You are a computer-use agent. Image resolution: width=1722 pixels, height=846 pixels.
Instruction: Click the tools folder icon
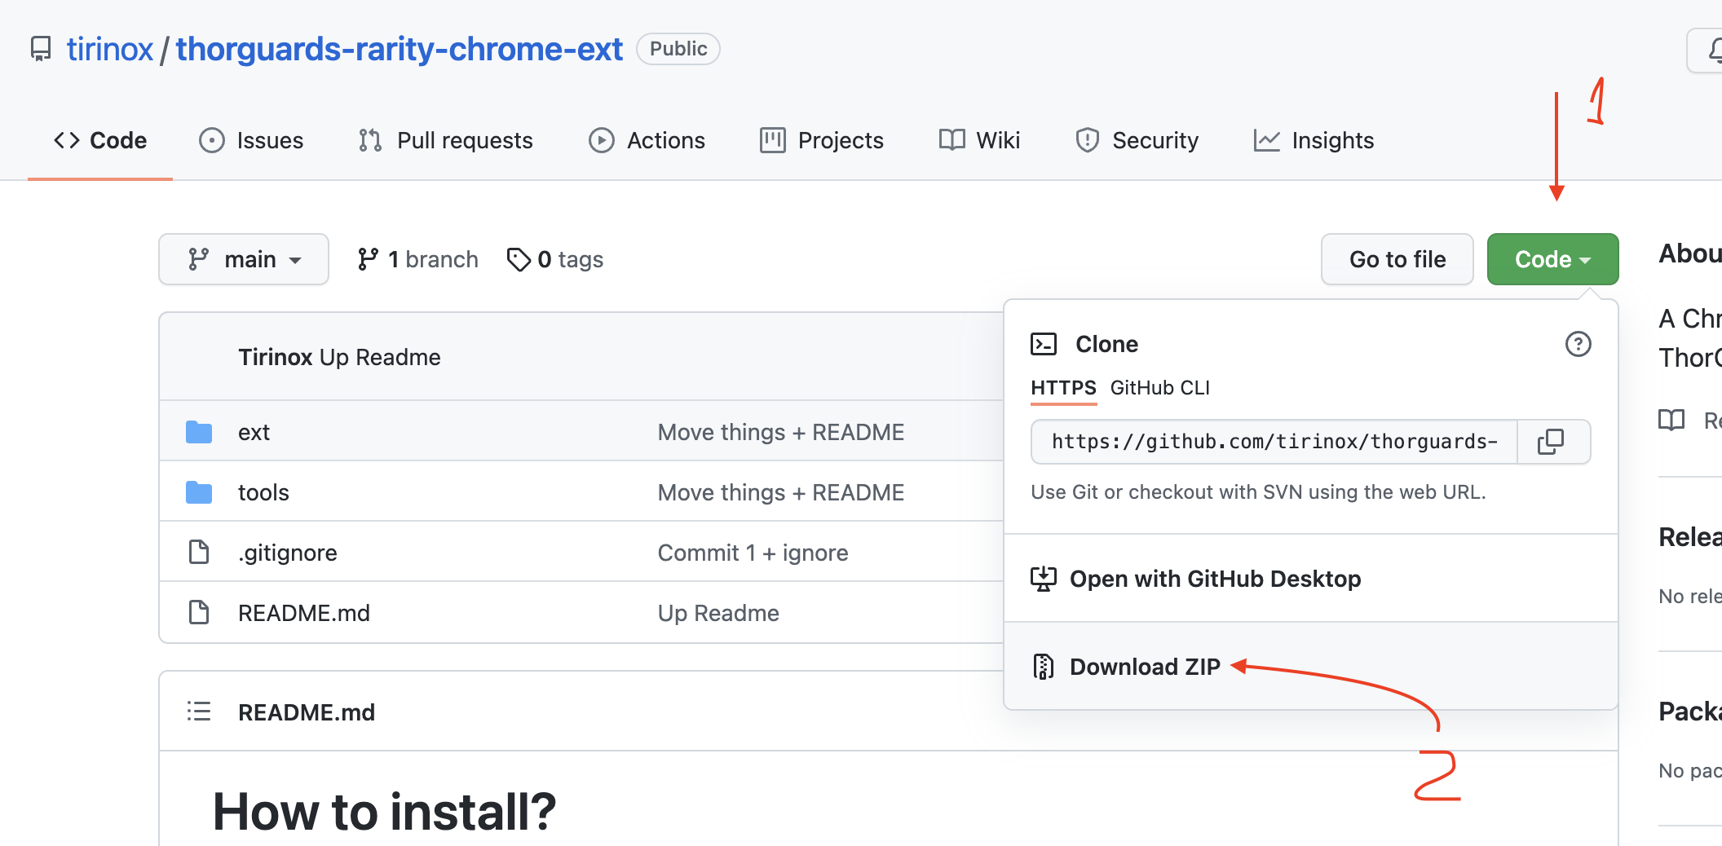(199, 492)
